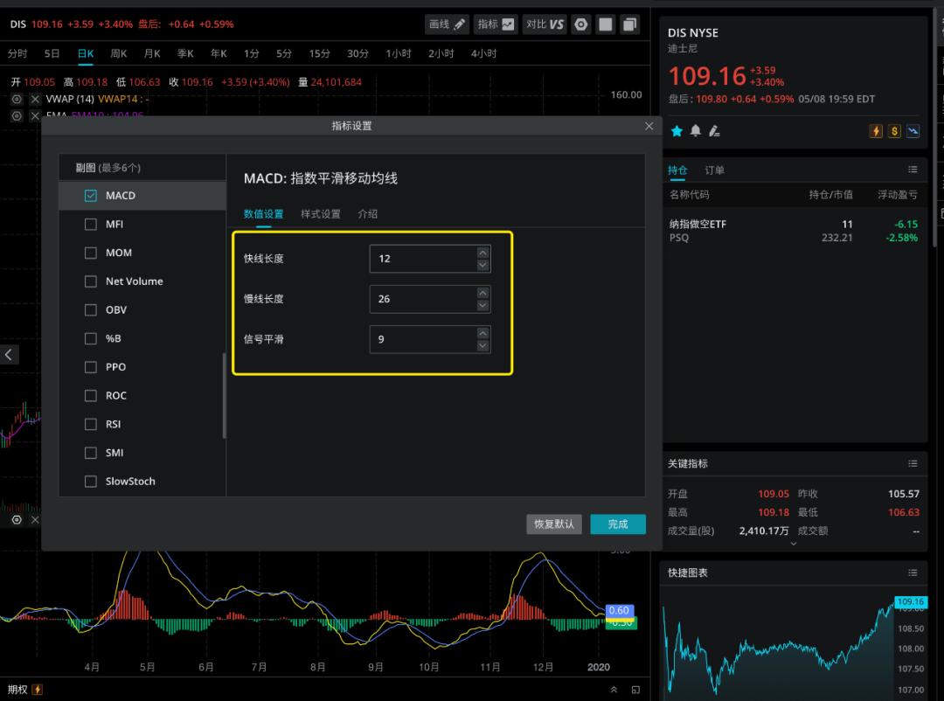Click 恢复默认 to restore defaults
Image resolution: width=944 pixels, height=701 pixels.
pos(554,524)
